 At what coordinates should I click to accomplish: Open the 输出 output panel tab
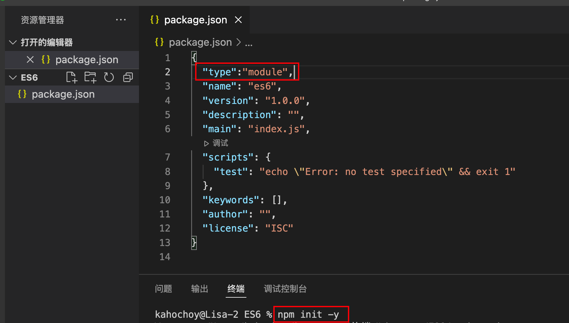[x=200, y=289]
